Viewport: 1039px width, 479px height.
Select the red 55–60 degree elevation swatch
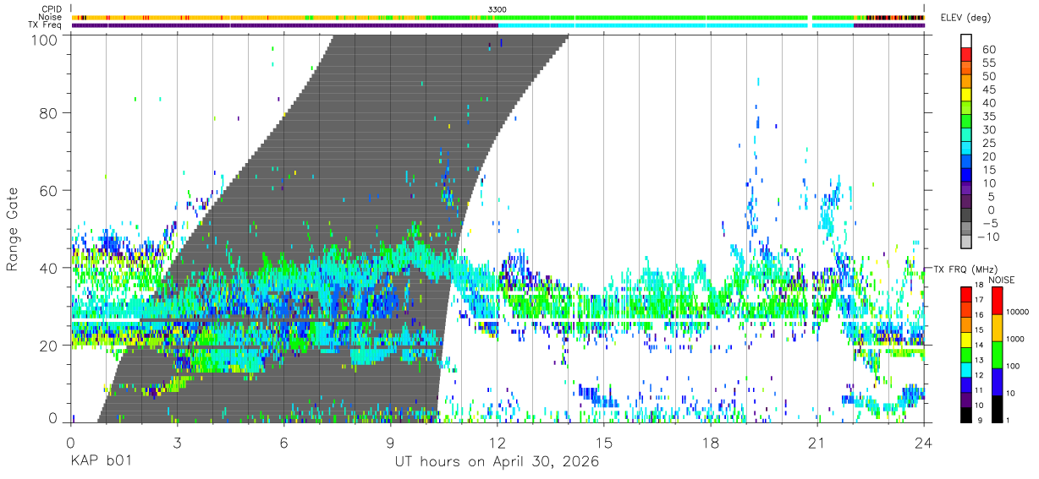tap(967, 55)
